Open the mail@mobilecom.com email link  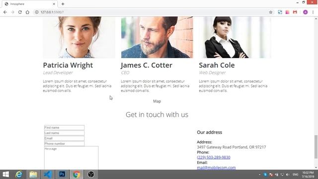point(216,168)
